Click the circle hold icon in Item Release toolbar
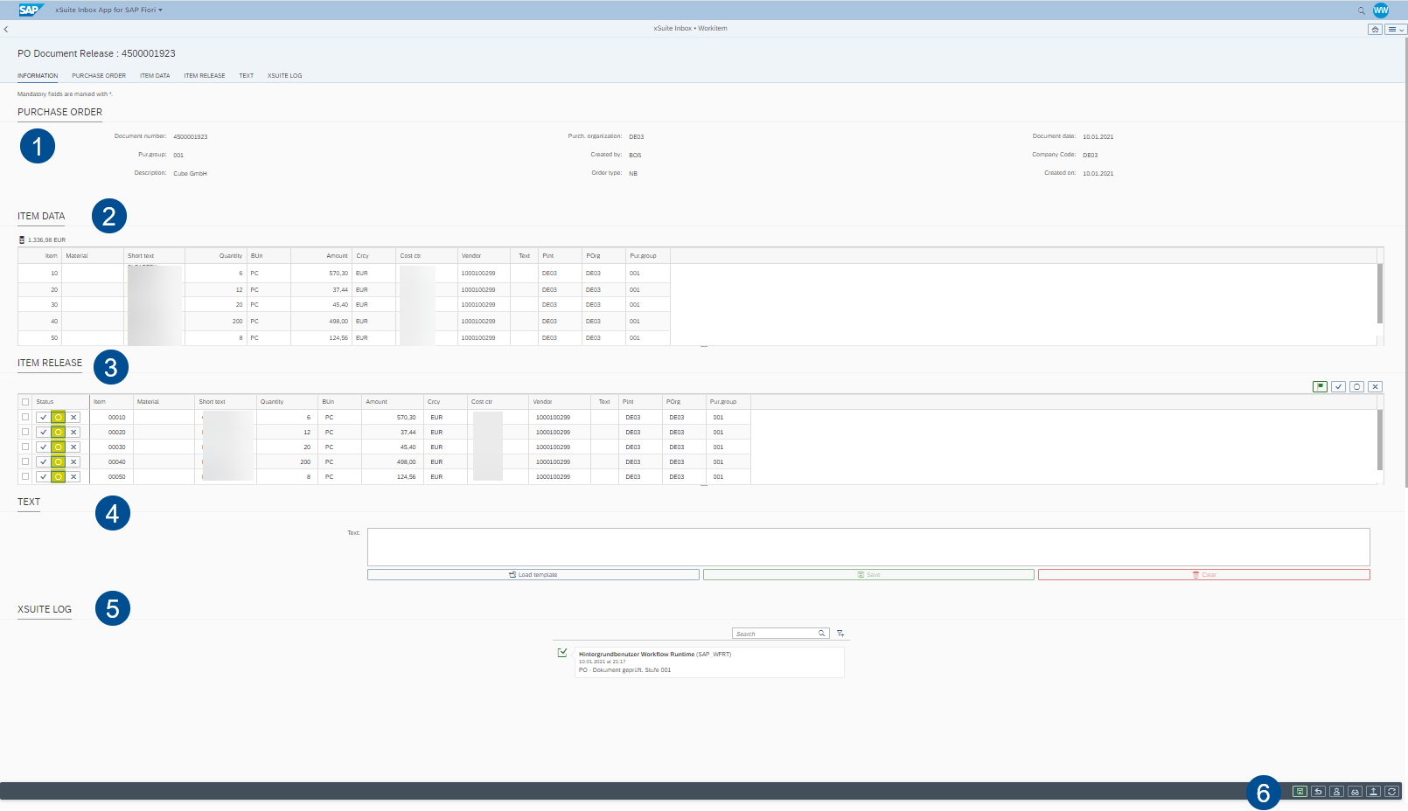The width and height of the screenshot is (1408, 811). [1356, 386]
